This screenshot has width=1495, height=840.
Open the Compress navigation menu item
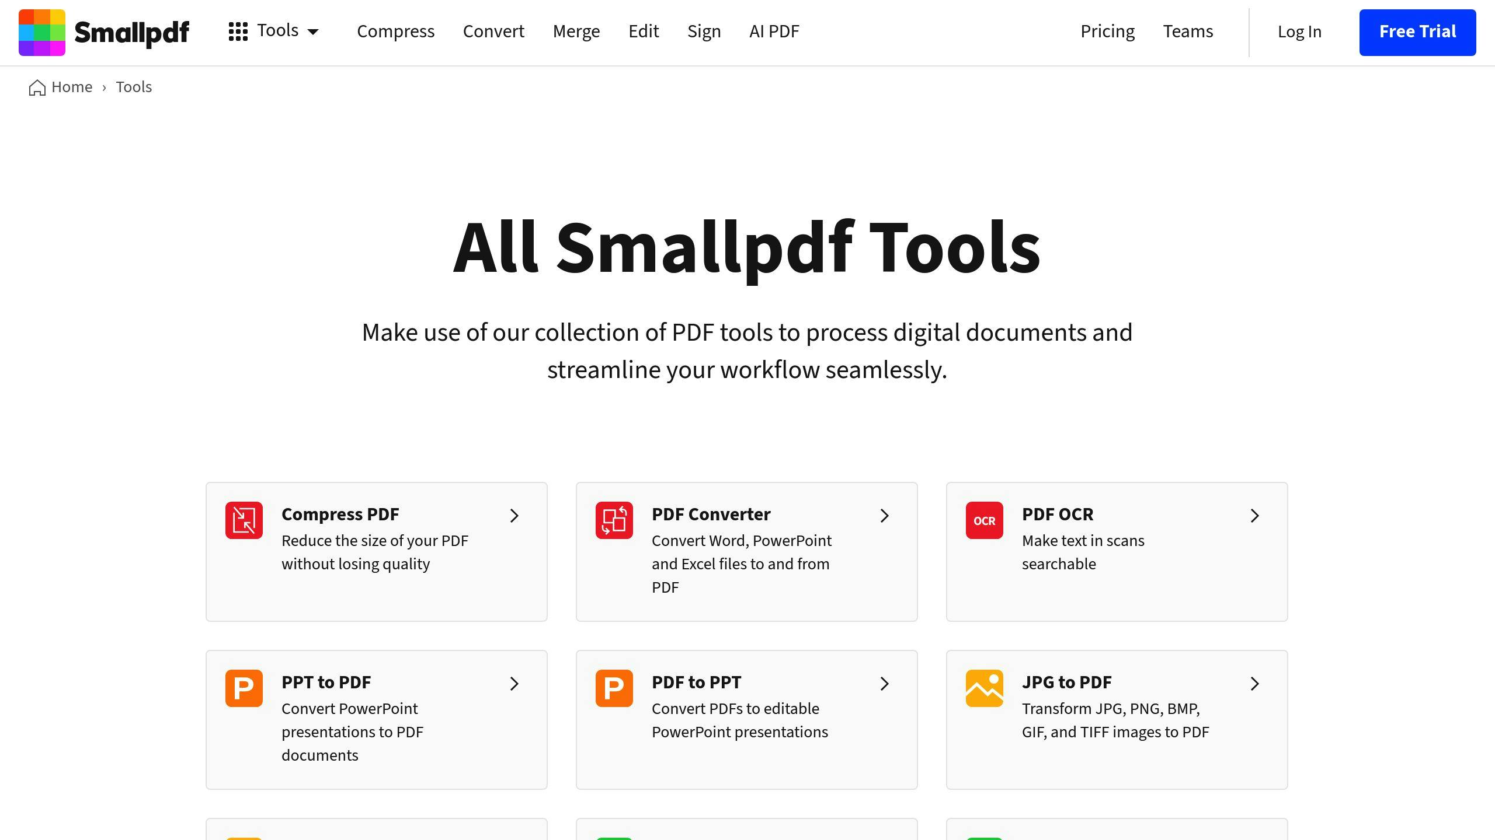pyautogui.click(x=395, y=32)
